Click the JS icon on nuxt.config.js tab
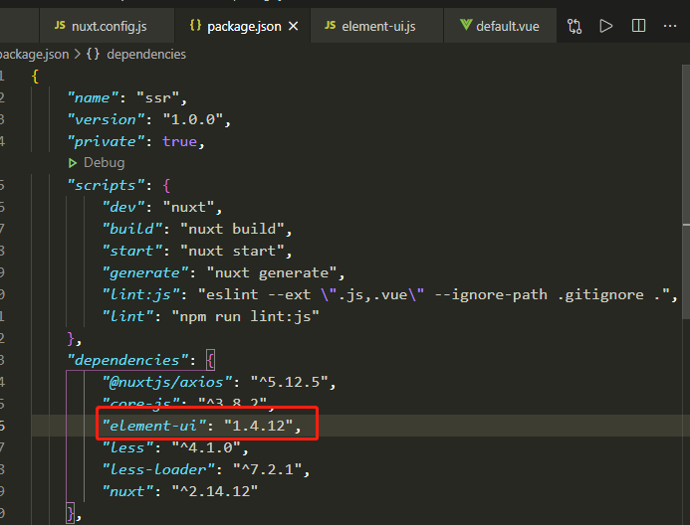The height and width of the screenshot is (525, 690). click(60, 26)
